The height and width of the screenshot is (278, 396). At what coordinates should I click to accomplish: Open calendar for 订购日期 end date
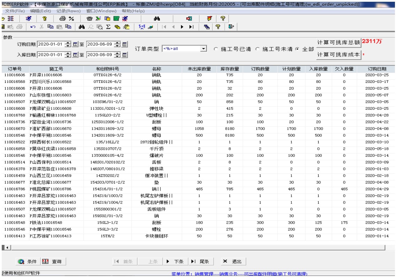pyautogui.click(x=125, y=44)
